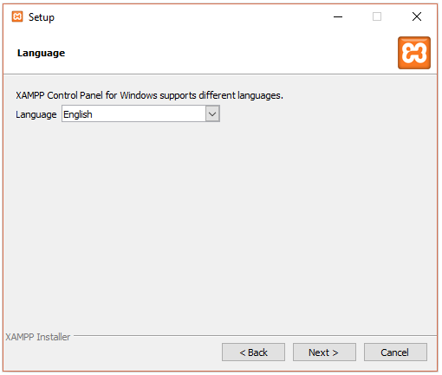This screenshot has height=375, width=442.
Task: Click the disabled maximize button
Action: coord(377,16)
